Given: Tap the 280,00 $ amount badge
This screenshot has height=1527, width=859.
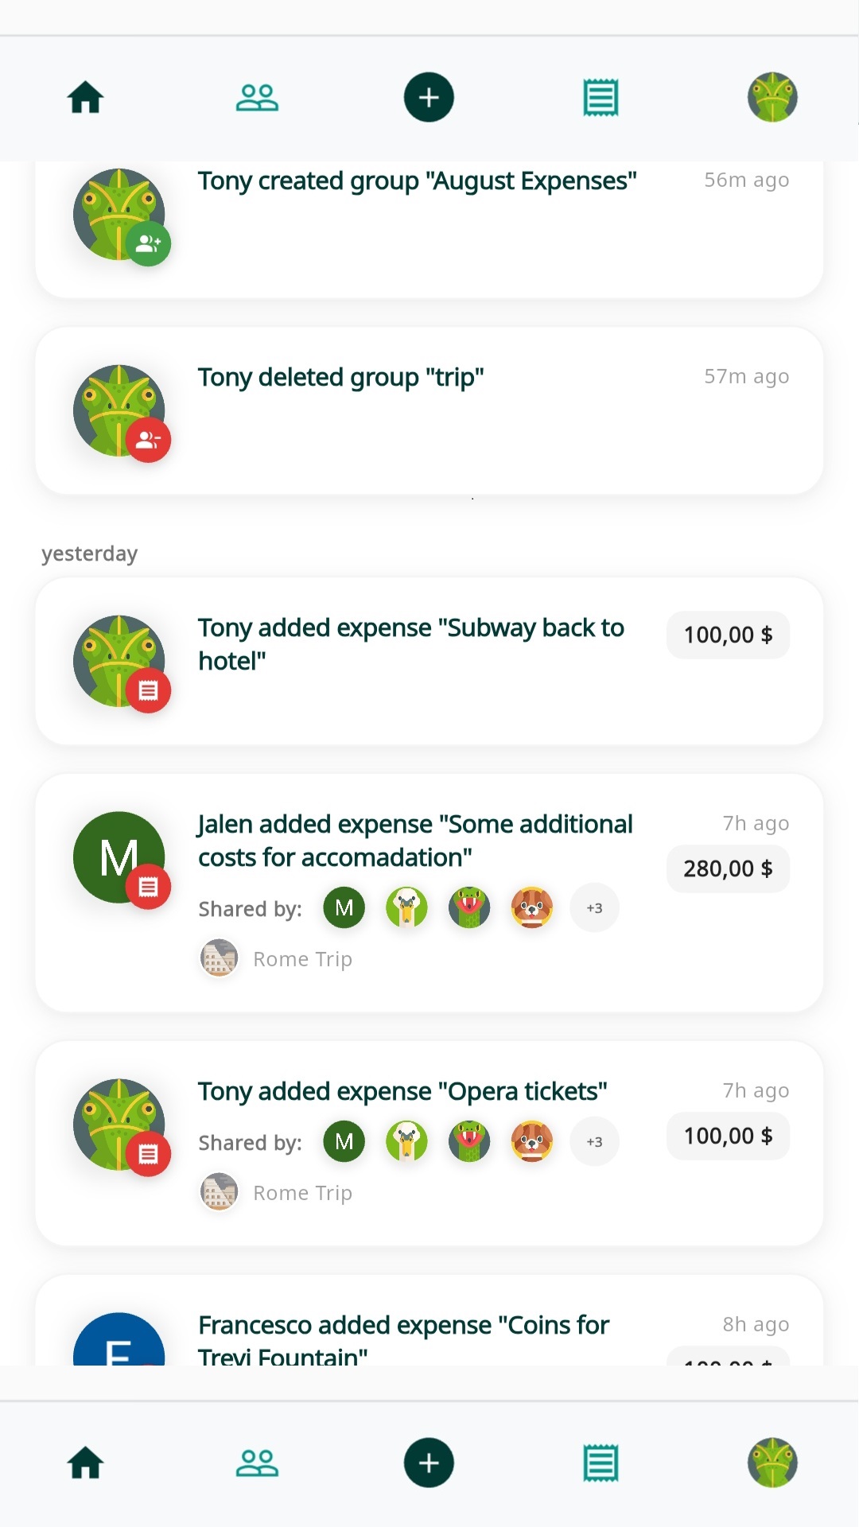Looking at the screenshot, I should 728,868.
